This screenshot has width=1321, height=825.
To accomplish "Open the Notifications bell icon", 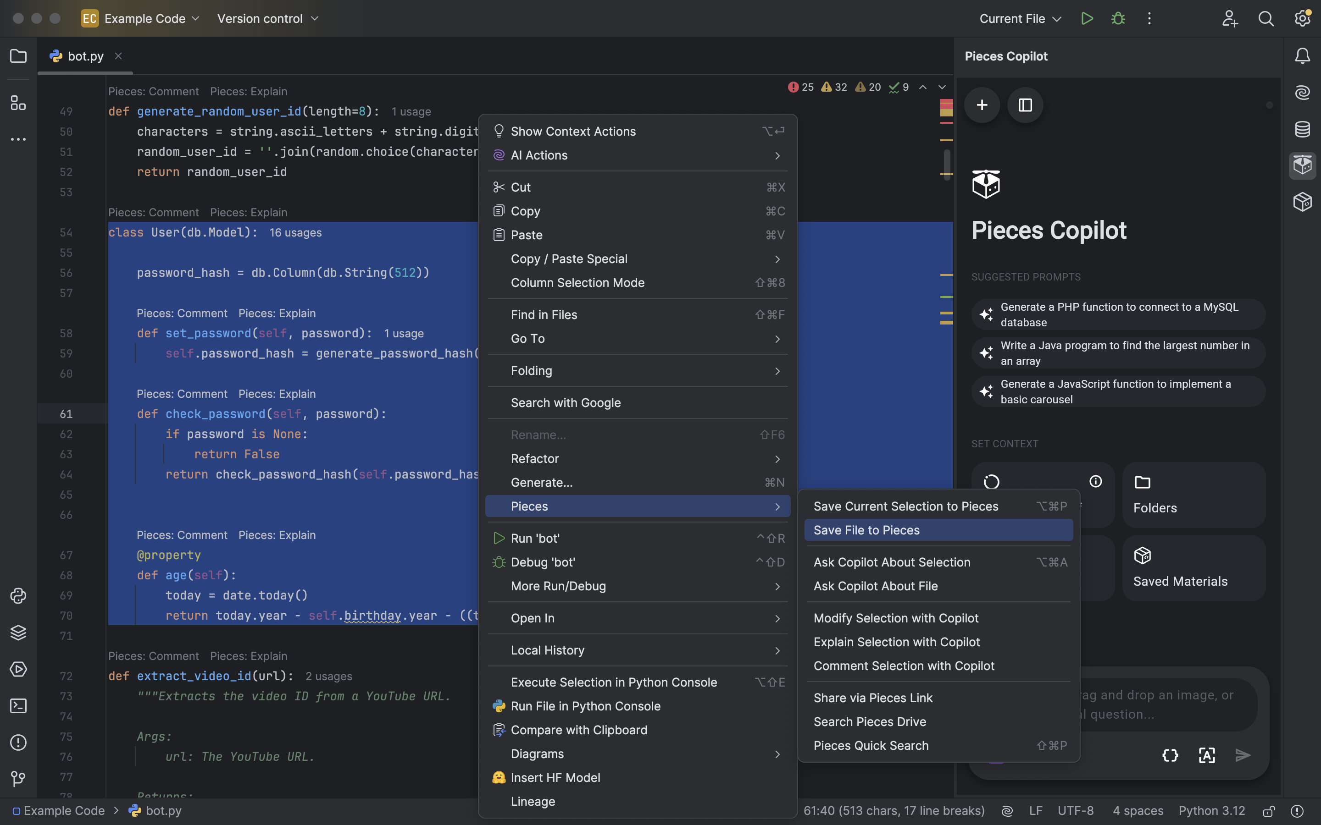I will click(x=1303, y=55).
